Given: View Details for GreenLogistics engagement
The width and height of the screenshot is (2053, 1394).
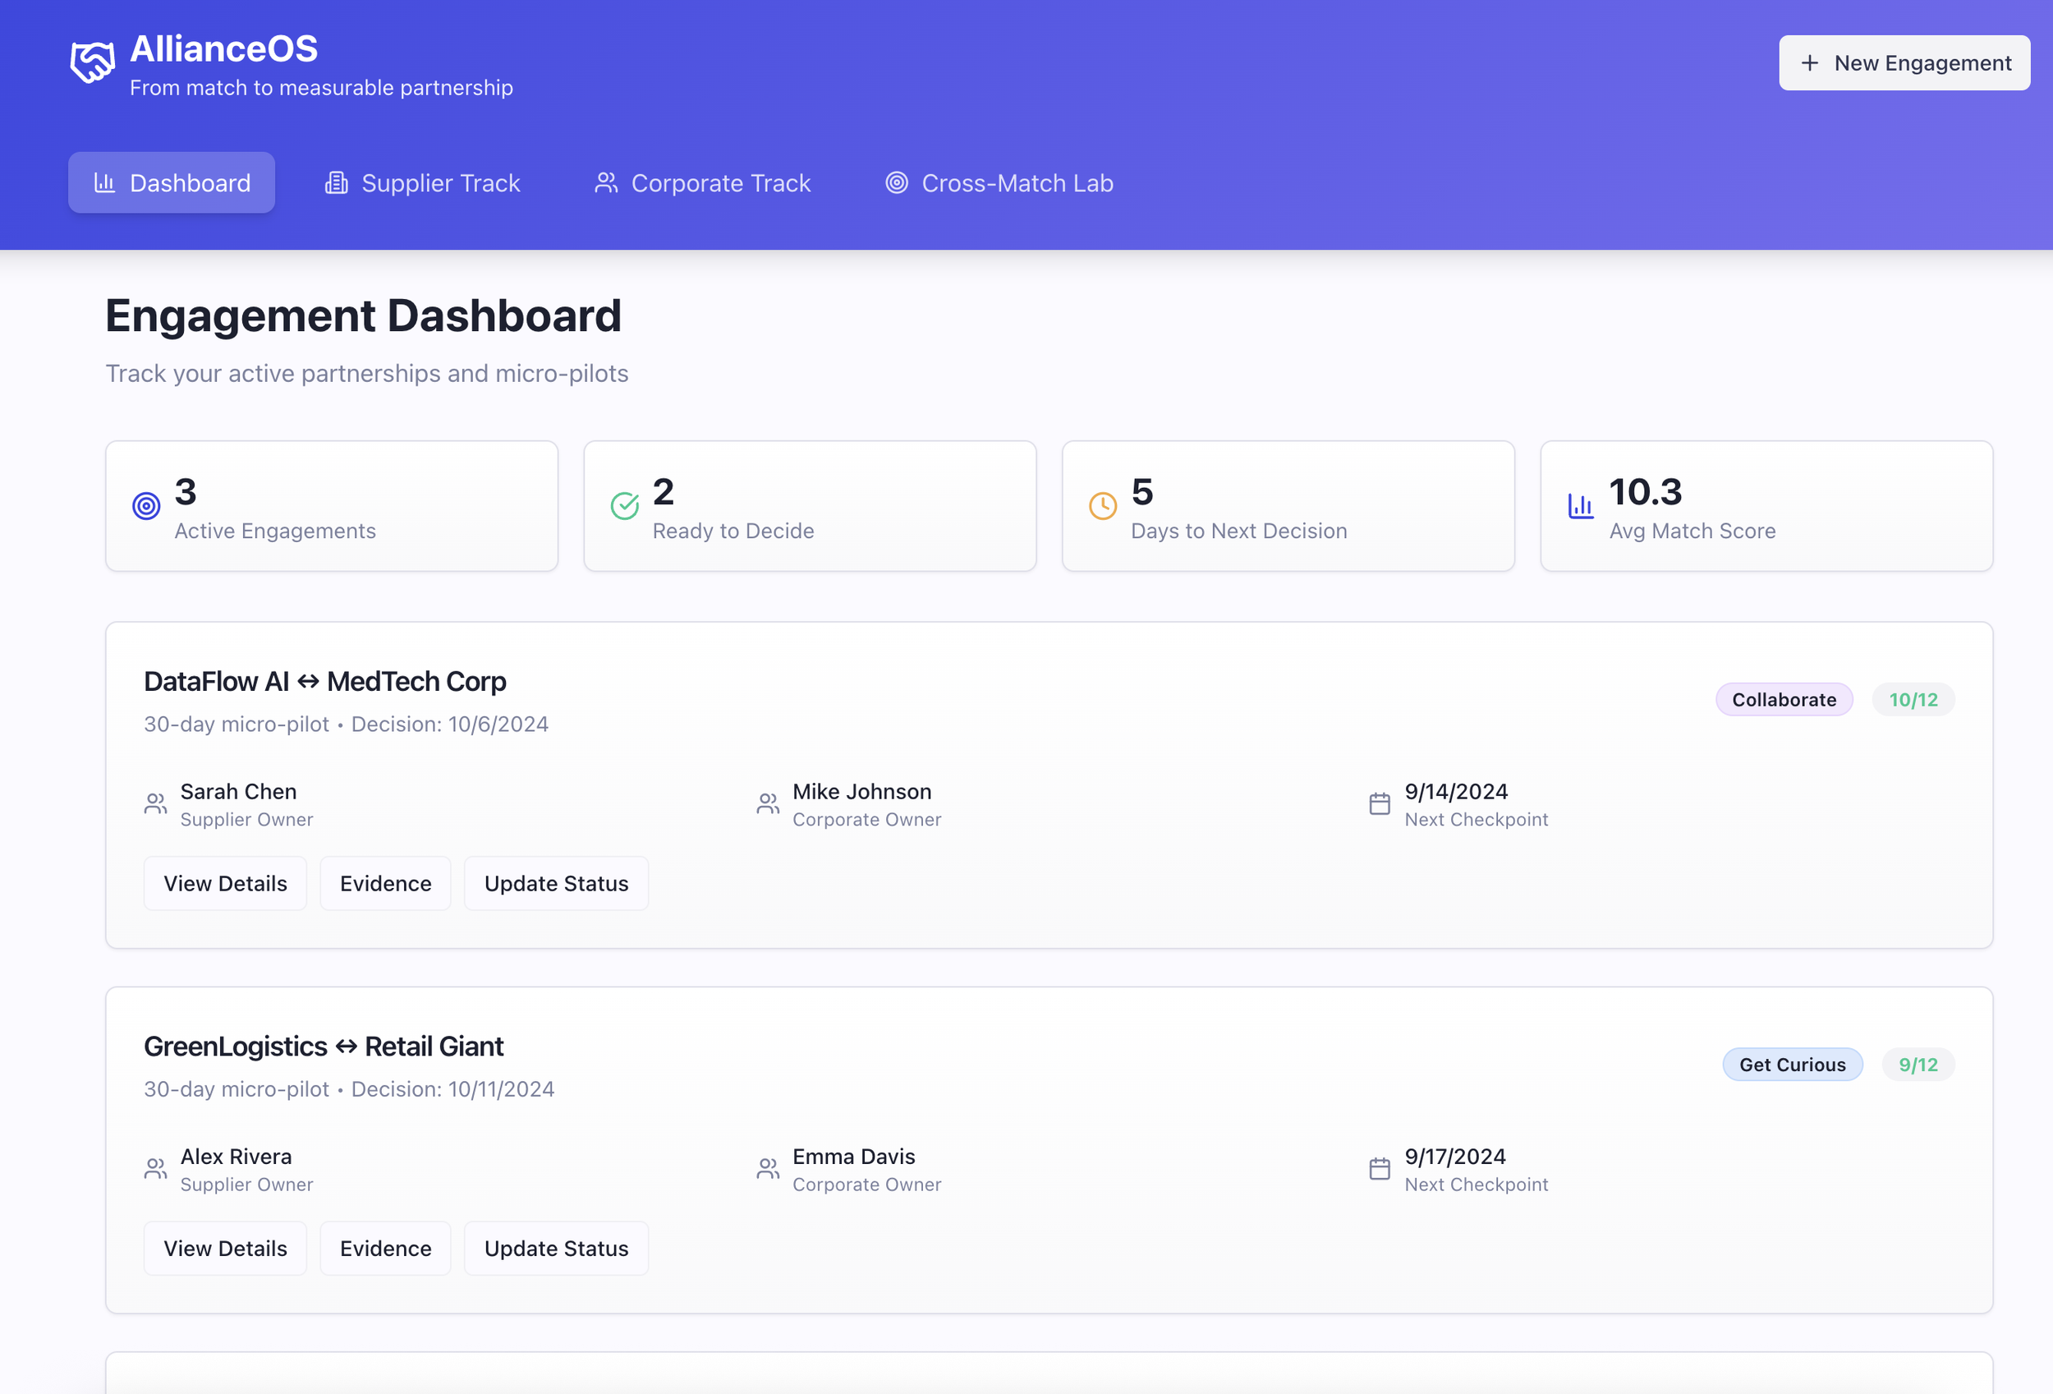Looking at the screenshot, I should point(225,1249).
